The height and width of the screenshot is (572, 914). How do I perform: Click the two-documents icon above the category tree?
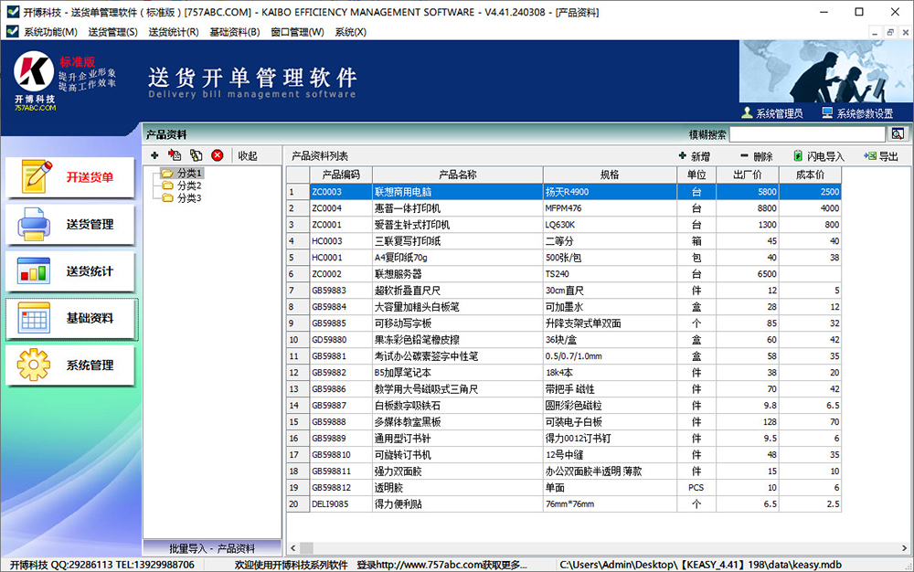point(197,155)
